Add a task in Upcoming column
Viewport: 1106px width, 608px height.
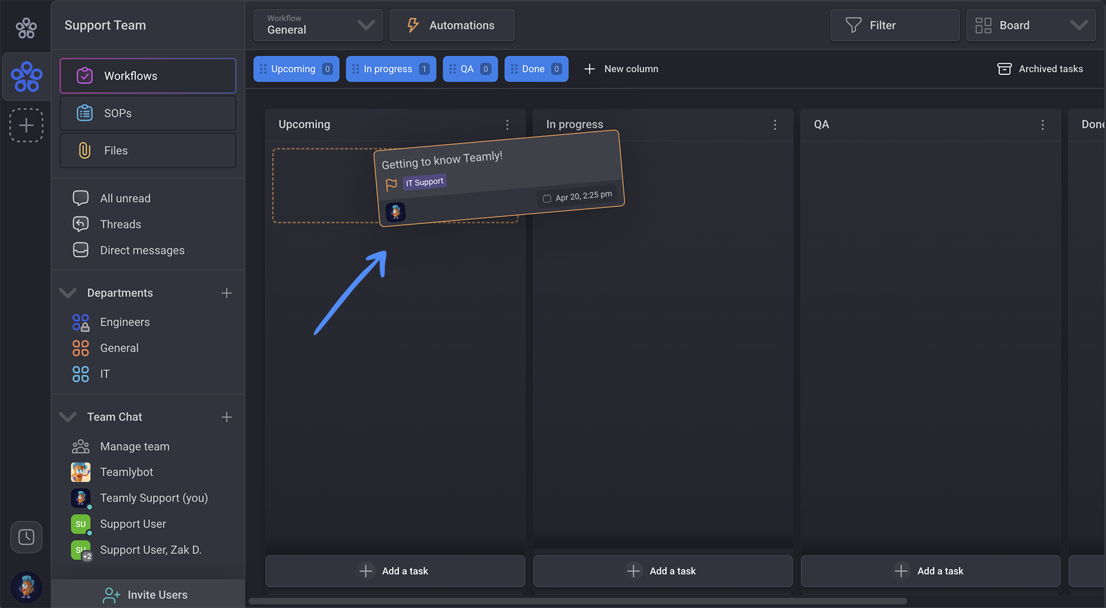pyautogui.click(x=395, y=571)
